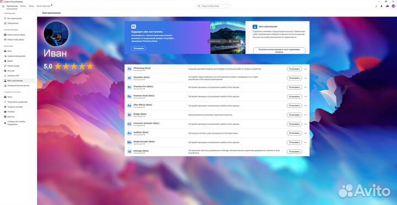This screenshot has height=205, width=397.
Task: Install Character Animator (Beta)
Action: (x=294, y=124)
